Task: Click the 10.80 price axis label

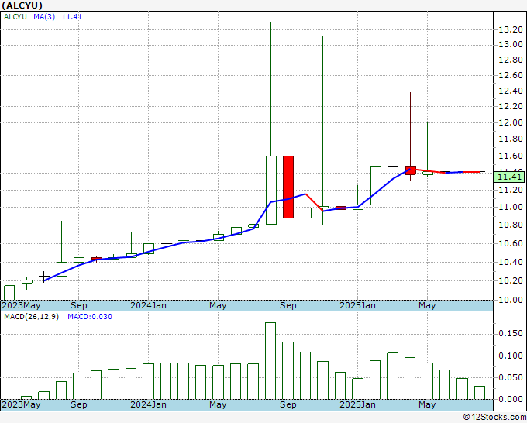Action: [x=510, y=225]
